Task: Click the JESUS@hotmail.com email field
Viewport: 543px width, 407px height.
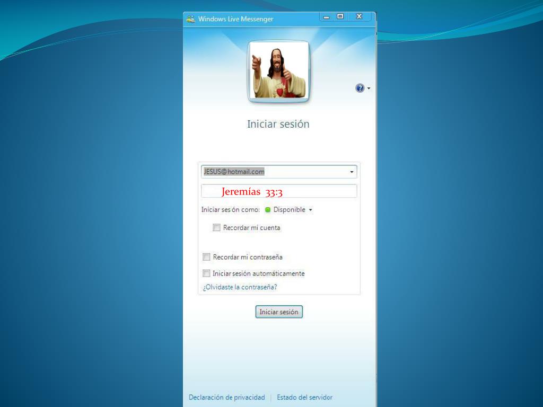Action: tap(279, 172)
